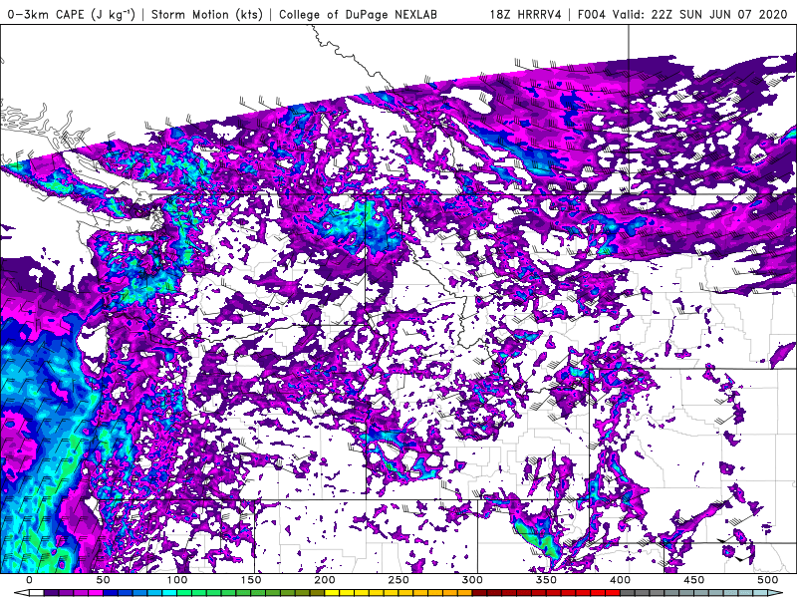Click the colorbar label '100'
797x598 pixels.
(x=176, y=580)
